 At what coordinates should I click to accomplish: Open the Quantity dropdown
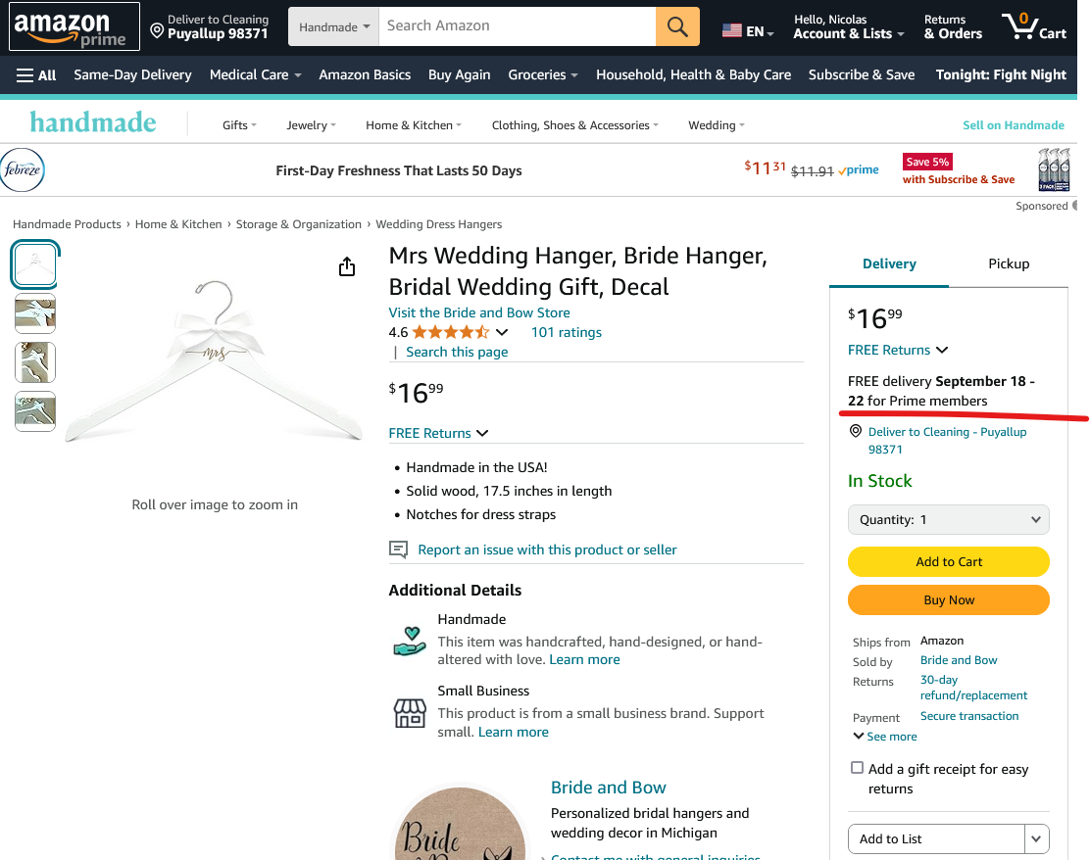point(948,519)
